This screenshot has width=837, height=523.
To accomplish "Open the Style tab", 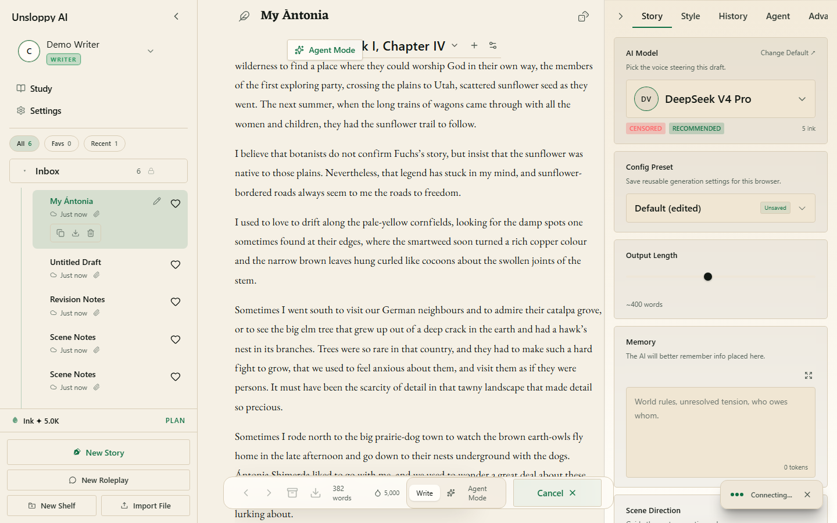I will tap(691, 16).
